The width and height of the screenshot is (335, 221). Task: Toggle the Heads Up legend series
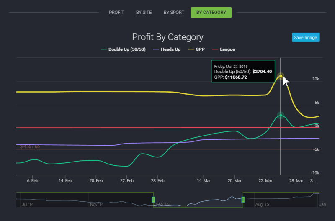tap(167, 49)
